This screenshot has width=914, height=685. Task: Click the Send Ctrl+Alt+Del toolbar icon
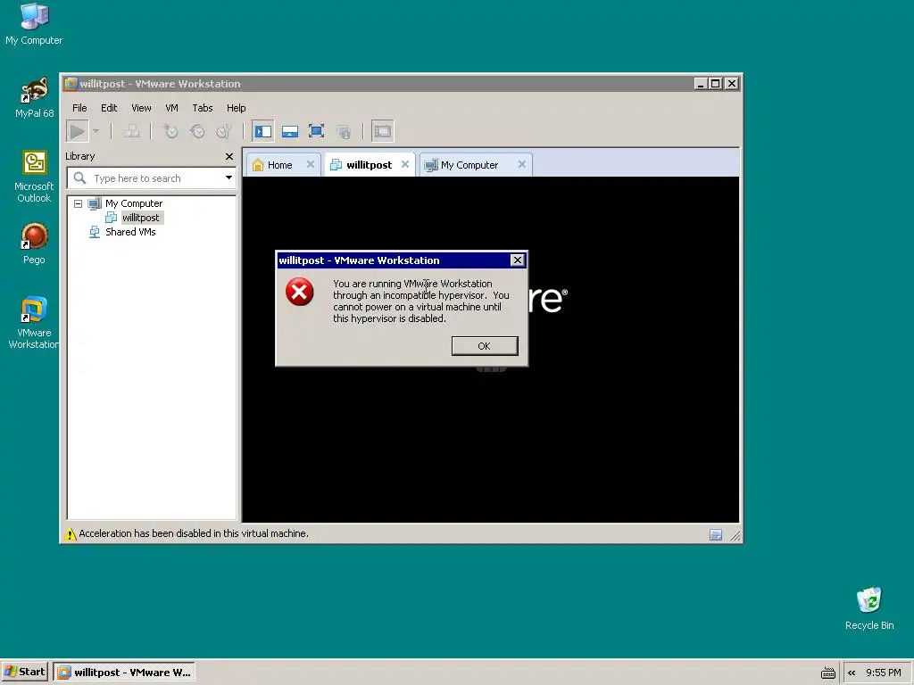(x=131, y=132)
